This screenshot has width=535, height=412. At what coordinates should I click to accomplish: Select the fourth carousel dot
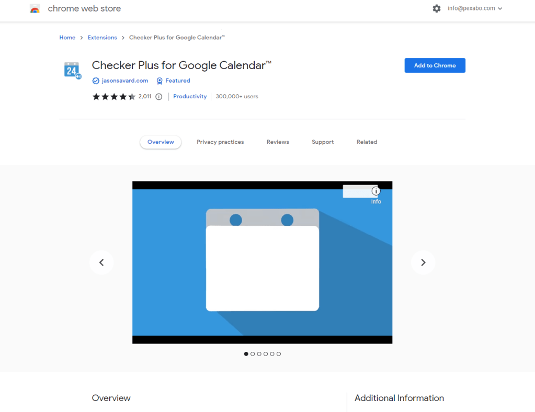point(266,354)
